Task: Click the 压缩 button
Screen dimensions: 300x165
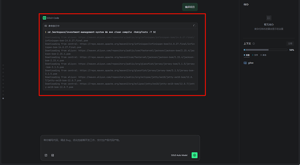Action: tap(290, 44)
